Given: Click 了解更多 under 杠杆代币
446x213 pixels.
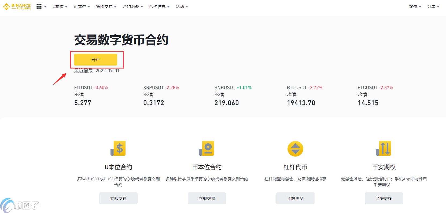Looking at the screenshot, I should [x=295, y=198].
